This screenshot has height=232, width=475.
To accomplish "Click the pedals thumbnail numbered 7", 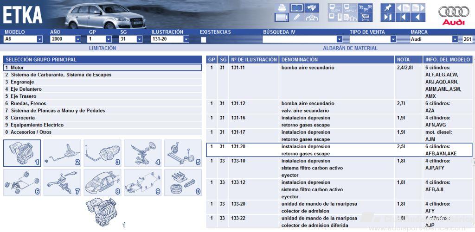I will pyautogui.click(x=63, y=182).
